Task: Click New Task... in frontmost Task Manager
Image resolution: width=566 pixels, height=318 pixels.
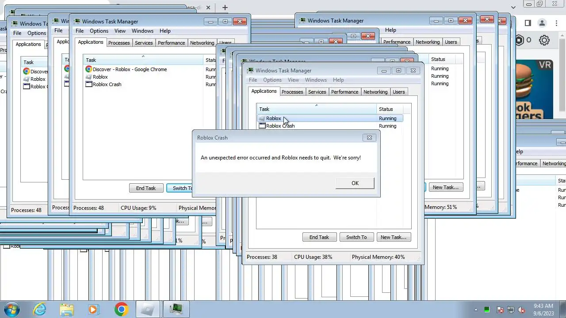Action: [394, 237]
